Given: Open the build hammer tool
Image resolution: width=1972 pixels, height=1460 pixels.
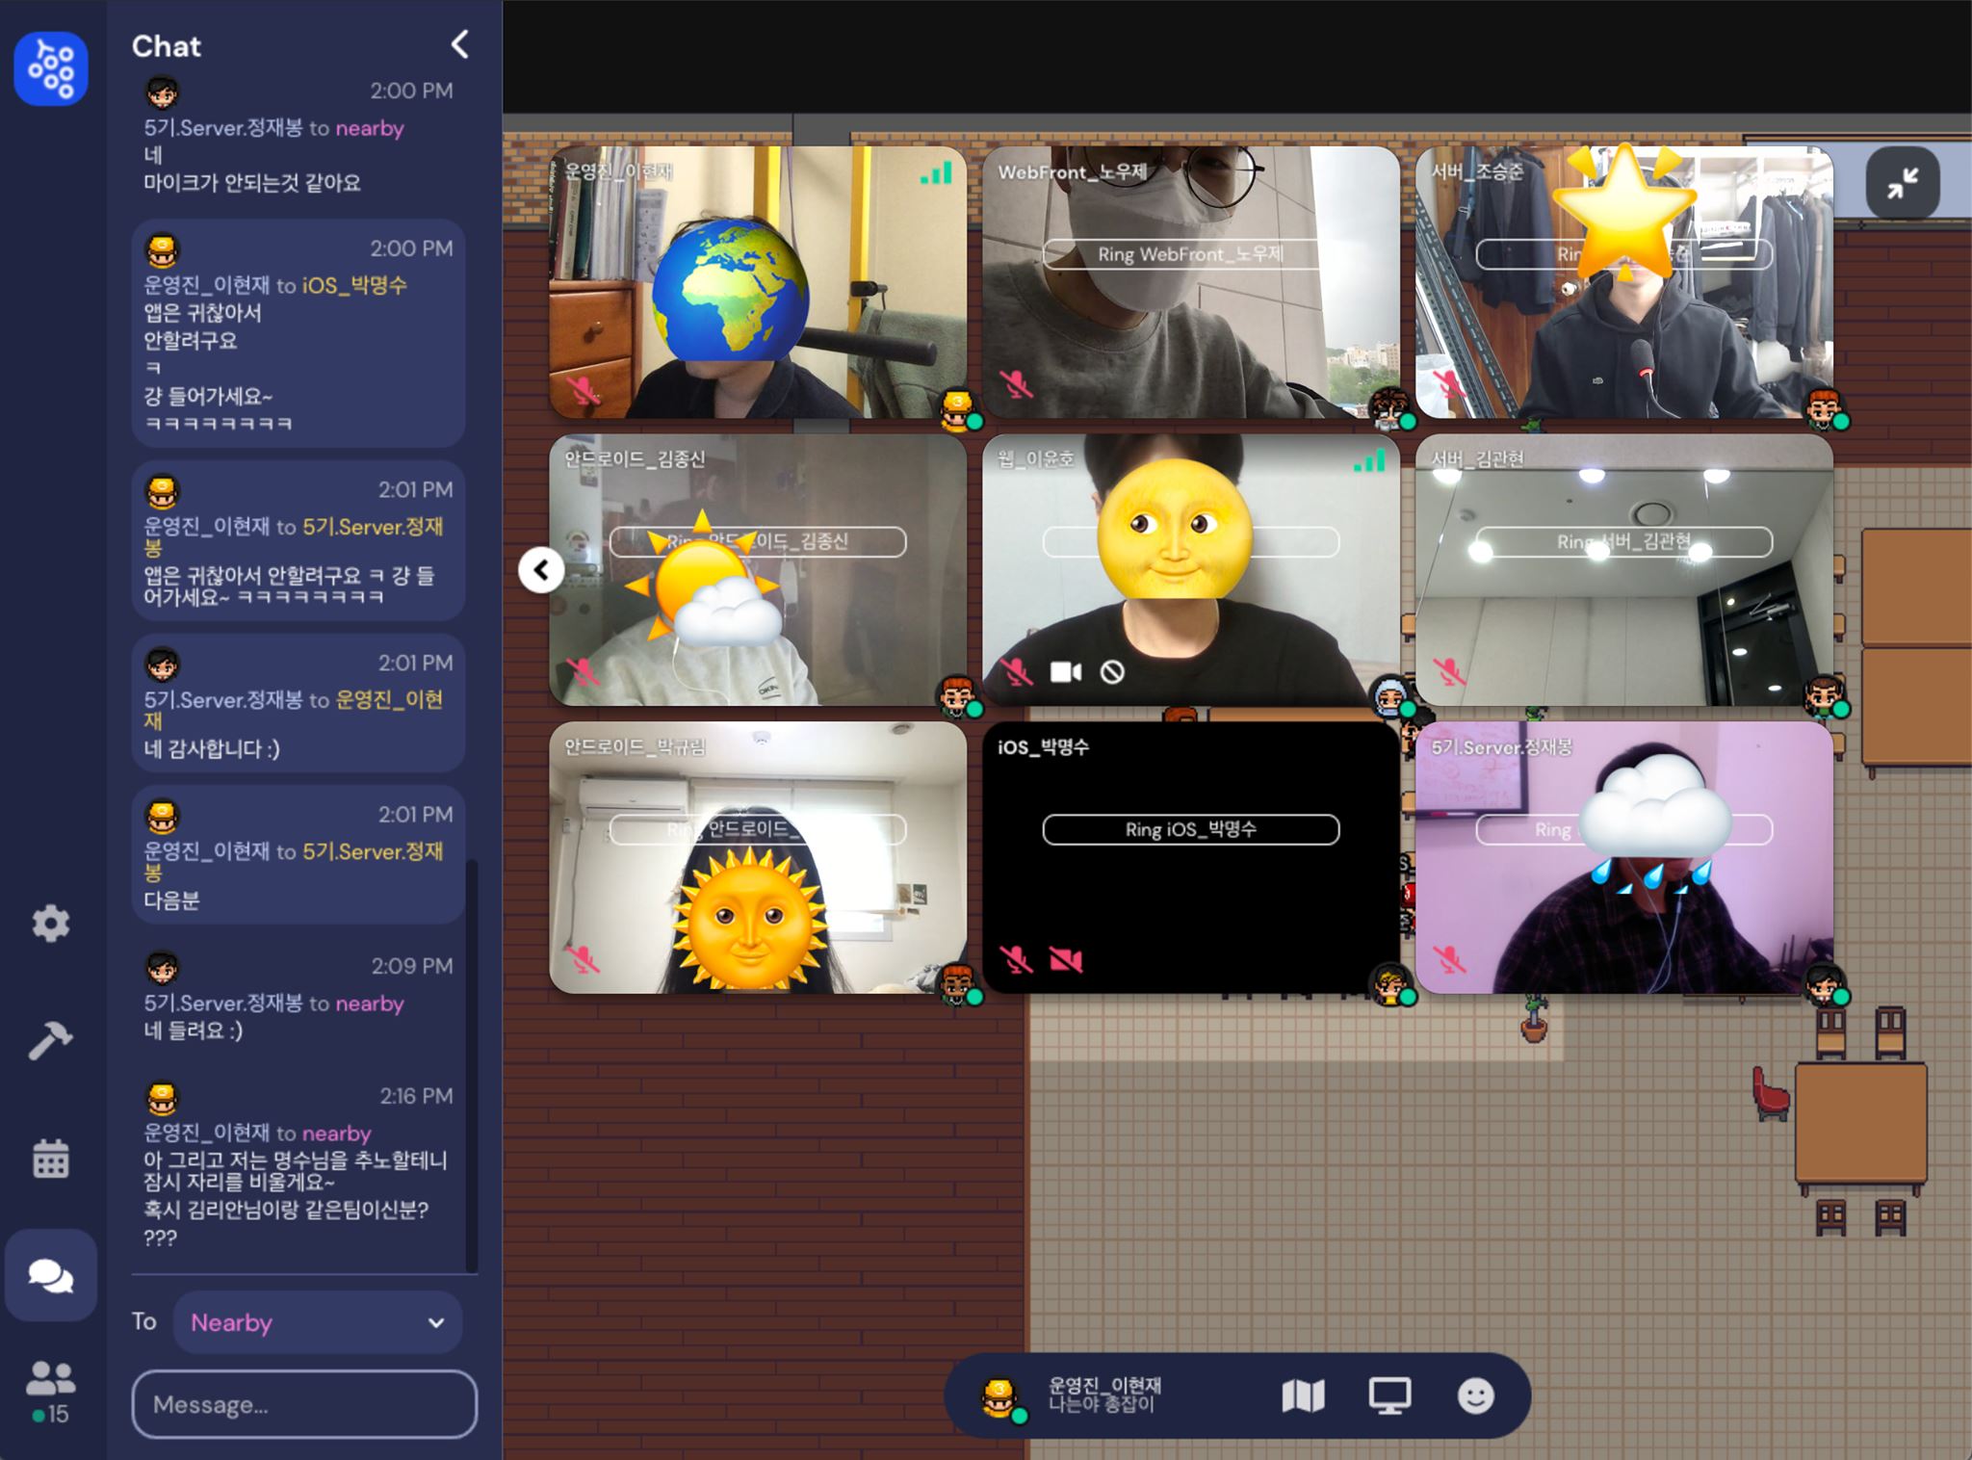Looking at the screenshot, I should tap(51, 1040).
